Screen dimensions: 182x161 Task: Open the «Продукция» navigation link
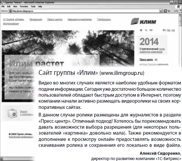point(36,19)
